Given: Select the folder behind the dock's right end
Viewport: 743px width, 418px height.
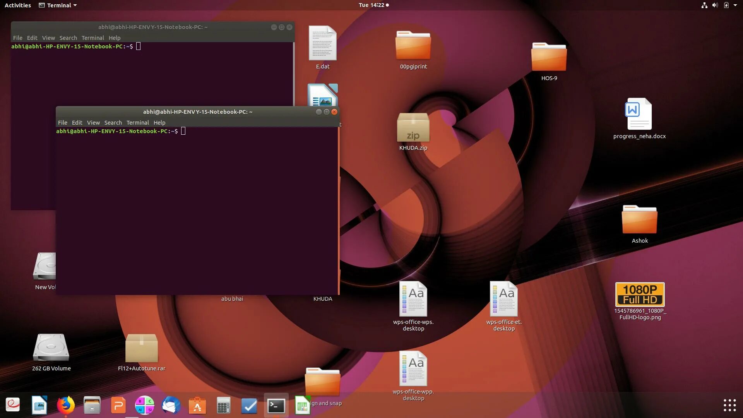Looking at the screenshot, I should 322,382.
